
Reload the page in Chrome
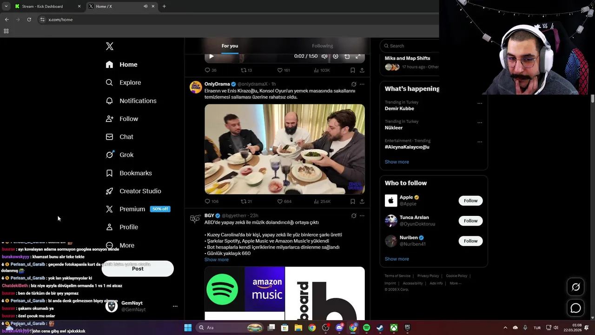point(29,20)
